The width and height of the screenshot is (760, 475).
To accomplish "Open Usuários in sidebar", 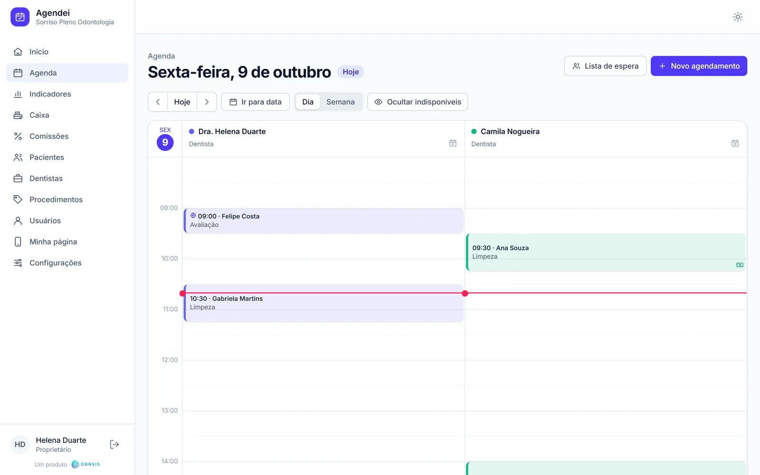I will pyautogui.click(x=67, y=220).
